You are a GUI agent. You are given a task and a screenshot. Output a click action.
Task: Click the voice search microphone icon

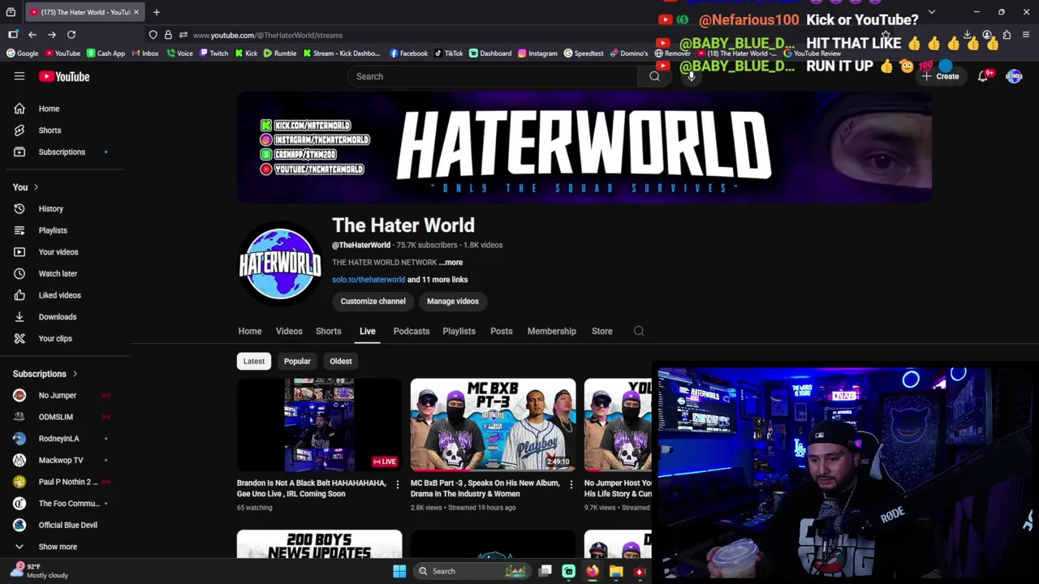(x=692, y=76)
